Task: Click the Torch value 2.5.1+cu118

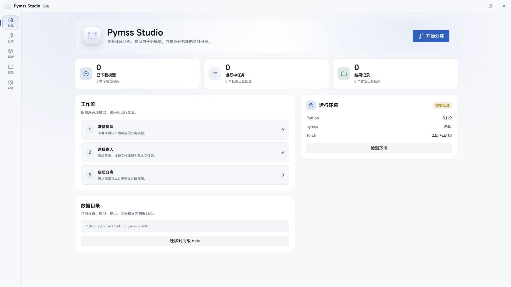Action: point(442,135)
